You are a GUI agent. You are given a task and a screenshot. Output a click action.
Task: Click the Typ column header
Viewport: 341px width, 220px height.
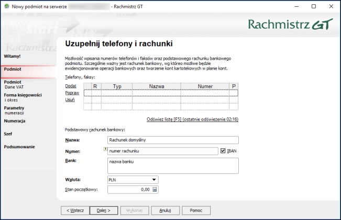[117, 86]
